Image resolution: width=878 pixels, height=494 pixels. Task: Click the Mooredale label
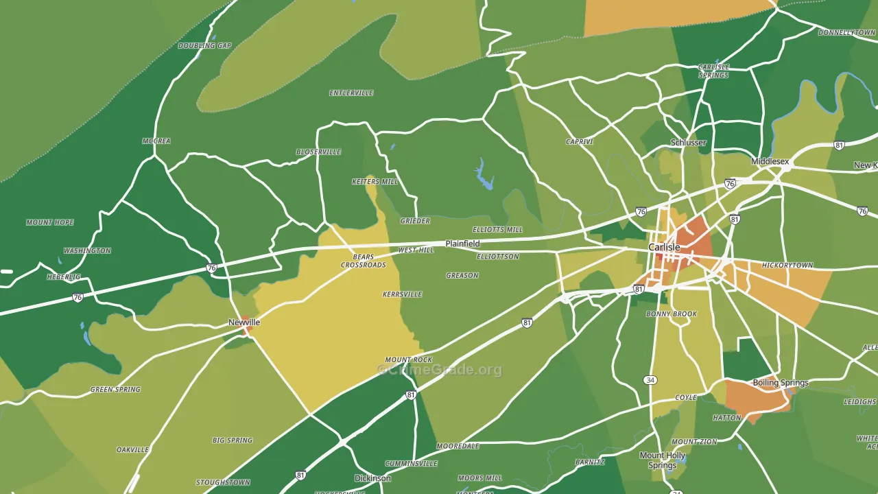(458, 446)
